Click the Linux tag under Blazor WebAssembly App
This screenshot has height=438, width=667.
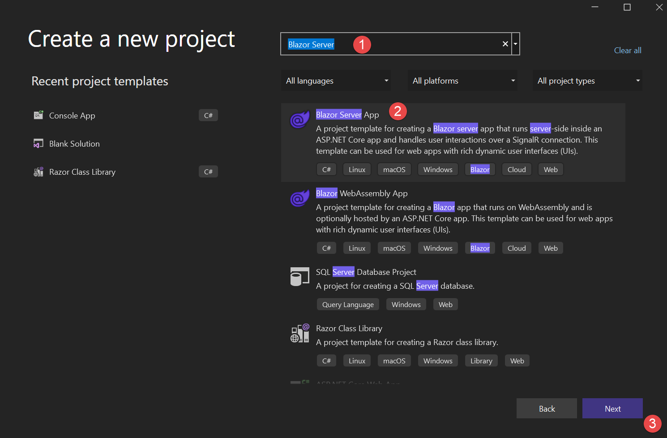pos(357,248)
